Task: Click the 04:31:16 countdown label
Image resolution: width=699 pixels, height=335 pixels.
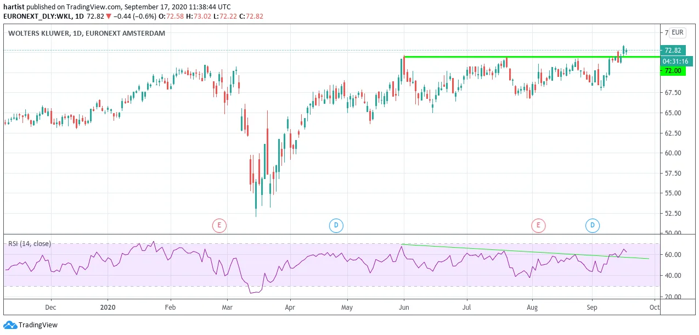Action: tap(675, 61)
